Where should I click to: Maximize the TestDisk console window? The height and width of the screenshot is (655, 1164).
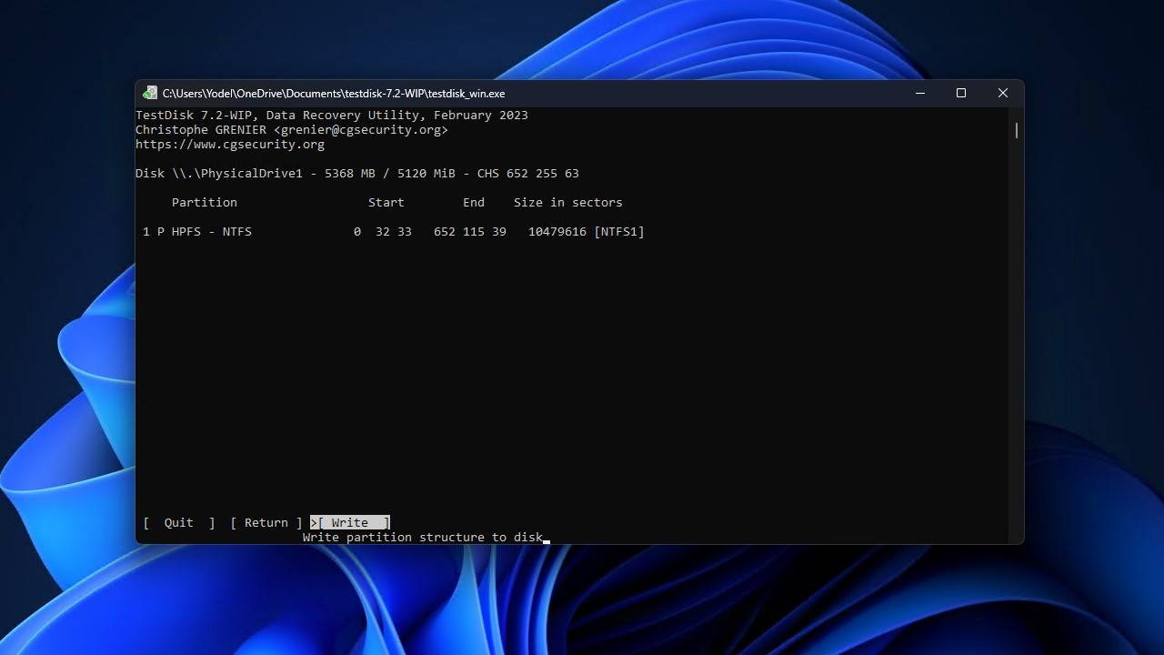(961, 93)
